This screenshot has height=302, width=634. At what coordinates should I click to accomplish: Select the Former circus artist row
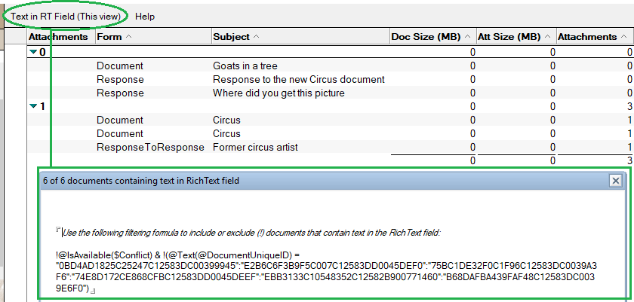[x=331, y=147]
